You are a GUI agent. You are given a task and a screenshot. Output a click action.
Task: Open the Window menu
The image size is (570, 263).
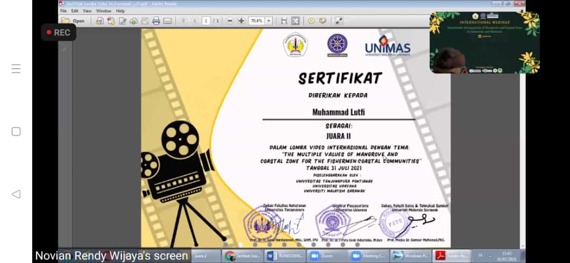[103, 11]
